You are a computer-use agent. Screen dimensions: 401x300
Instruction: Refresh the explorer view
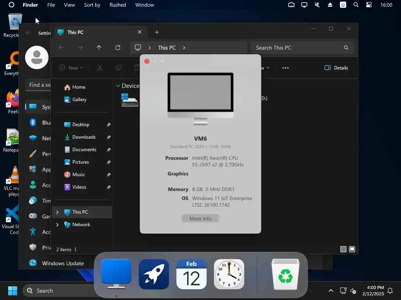pyautogui.click(x=117, y=48)
